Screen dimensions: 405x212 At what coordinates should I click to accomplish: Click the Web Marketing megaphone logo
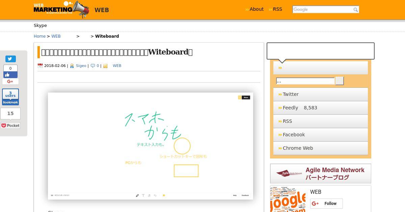61,9
